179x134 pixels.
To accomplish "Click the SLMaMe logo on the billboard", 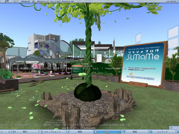I will click(143, 56).
